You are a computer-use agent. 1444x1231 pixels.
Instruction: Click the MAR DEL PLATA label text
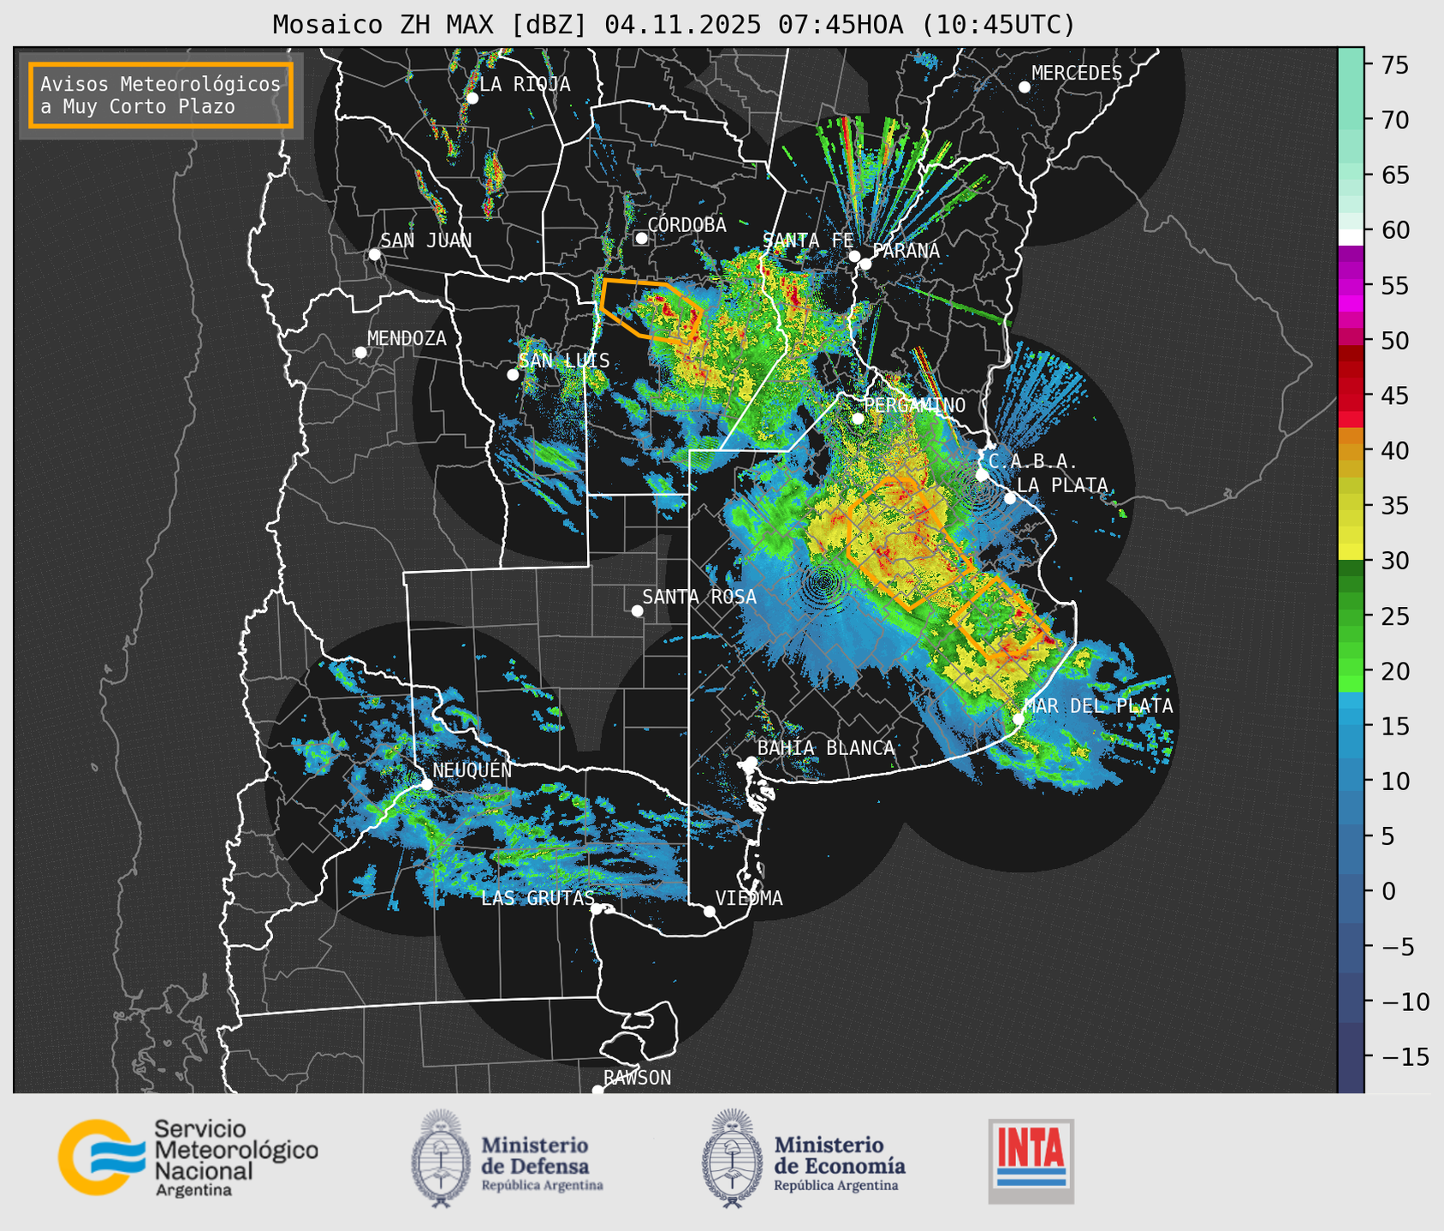click(x=1098, y=706)
